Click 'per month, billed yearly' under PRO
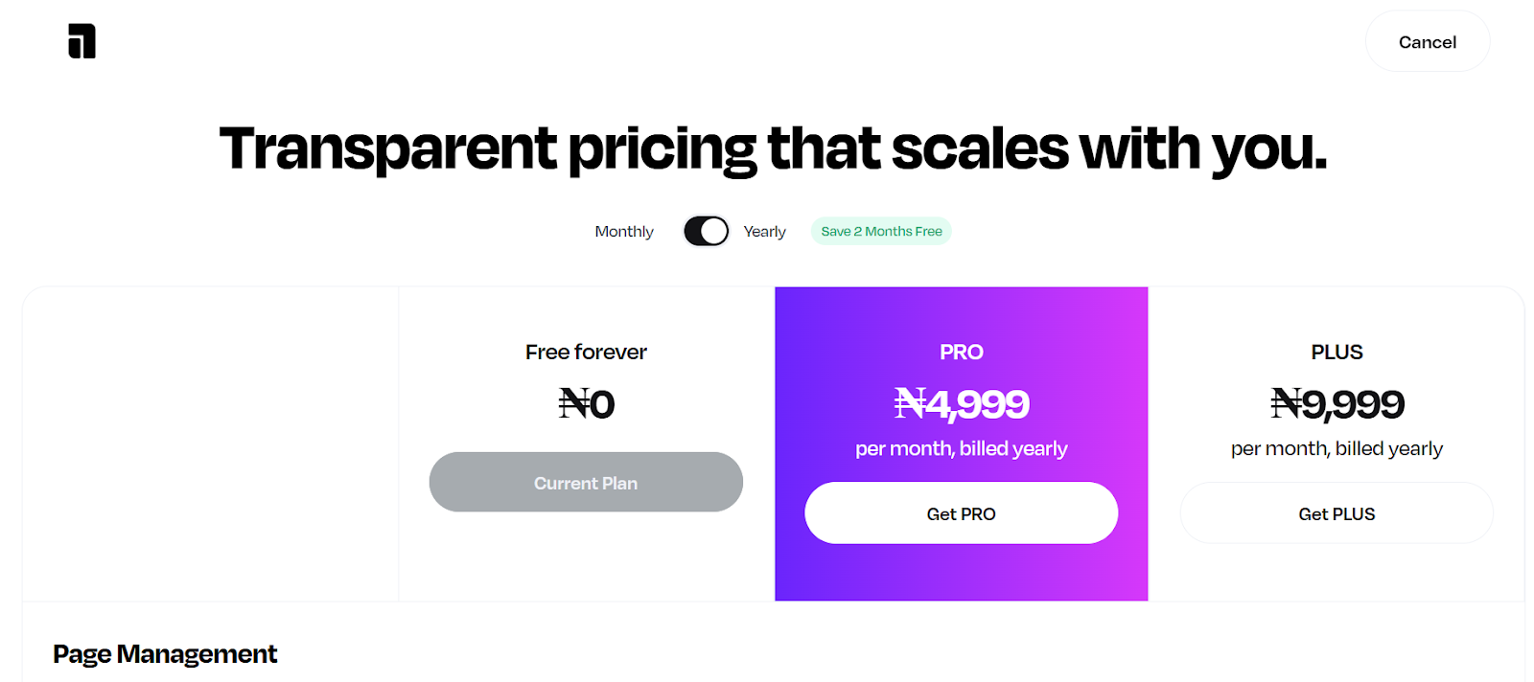Image resolution: width=1534 pixels, height=682 pixels. pos(961,447)
